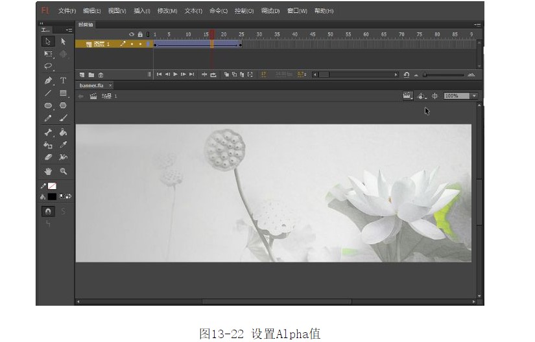Click the black fill color swatch
The image size is (535, 342).
pos(52,196)
